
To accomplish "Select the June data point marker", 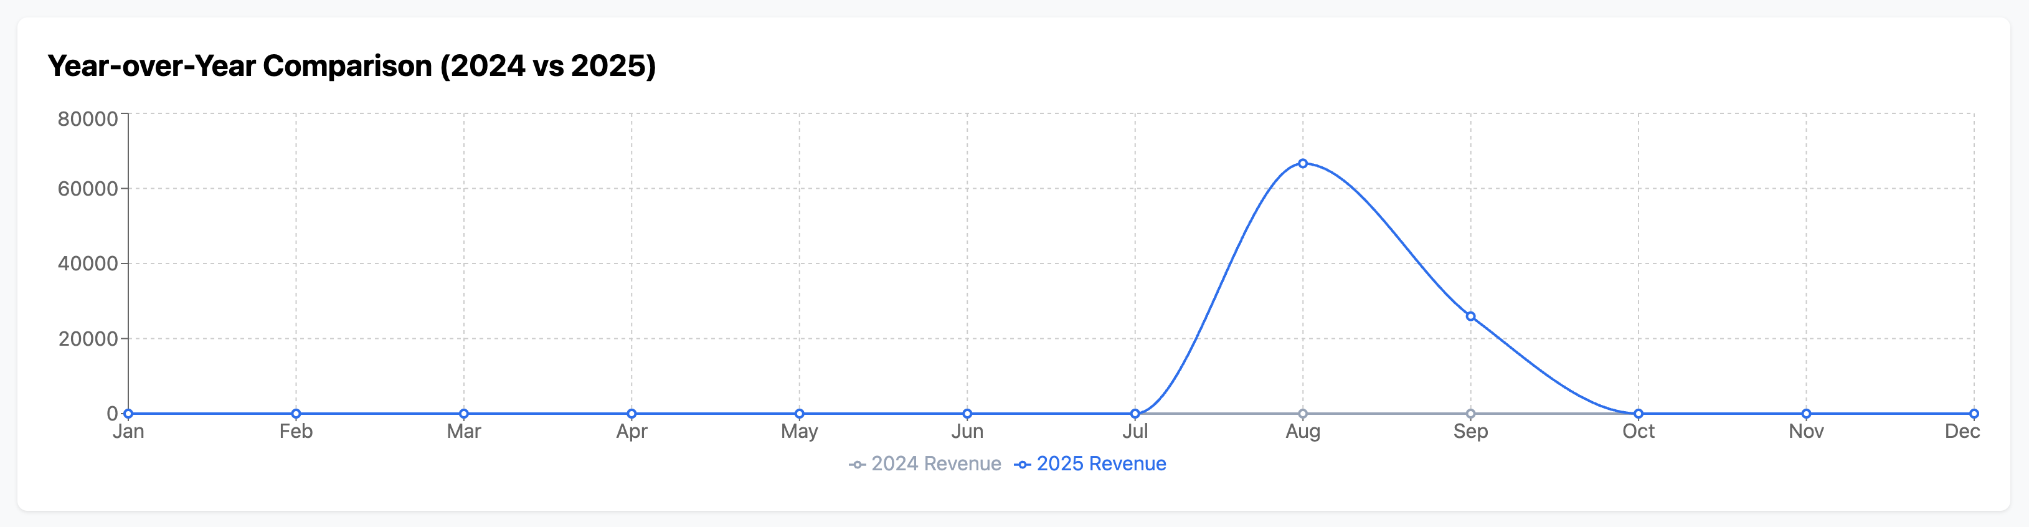I will (x=967, y=414).
